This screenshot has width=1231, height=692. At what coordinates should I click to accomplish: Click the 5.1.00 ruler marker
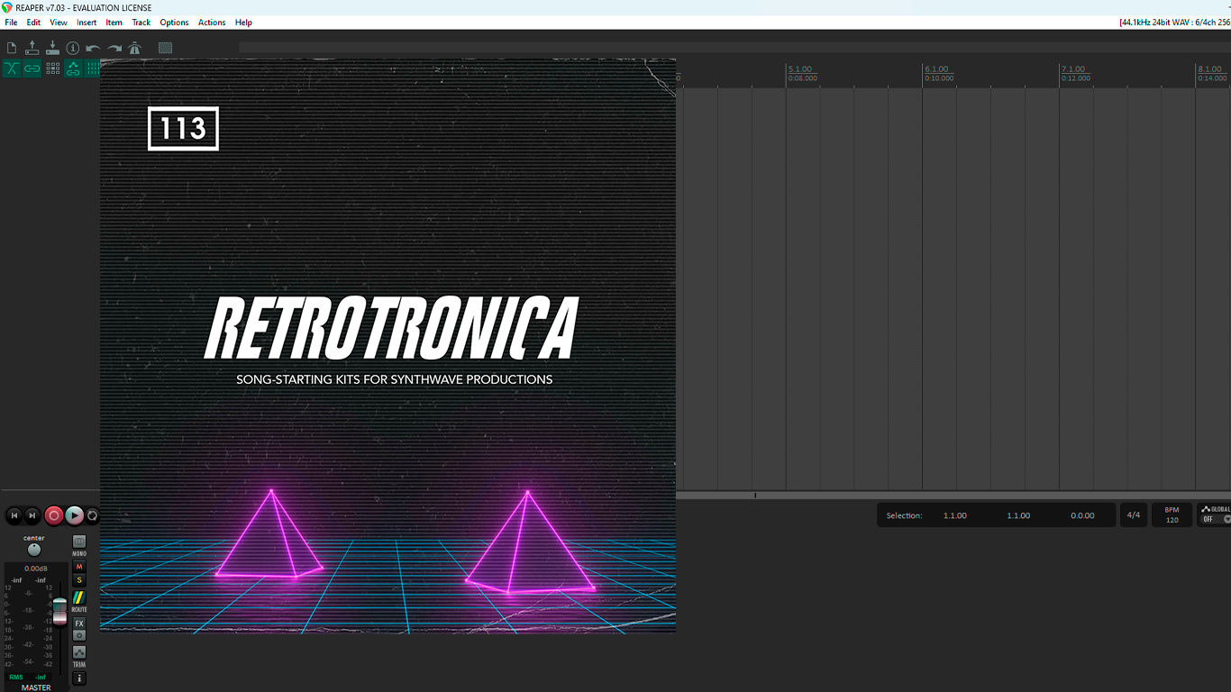[x=800, y=69]
